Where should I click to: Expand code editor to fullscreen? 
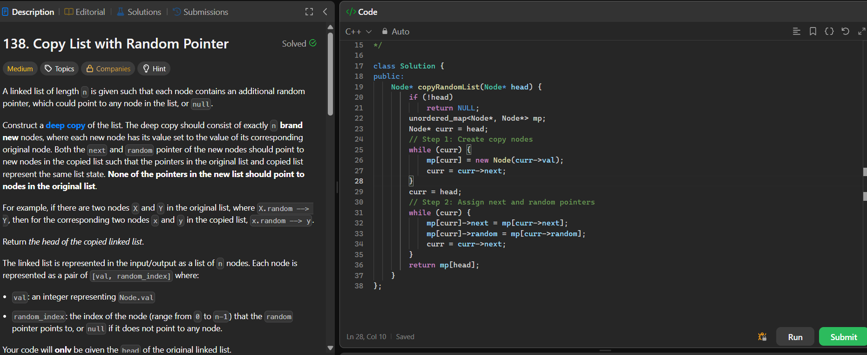point(861,31)
